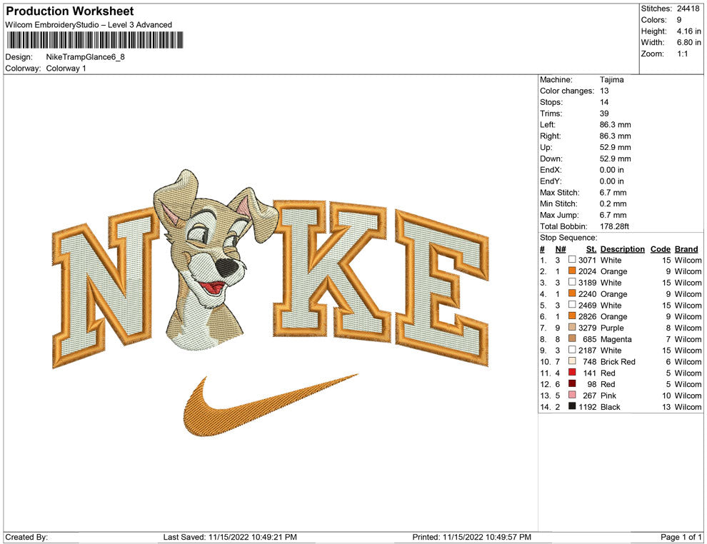Click the embroidered letter E
Viewport: 707px width, 544px height.
click(x=443, y=287)
